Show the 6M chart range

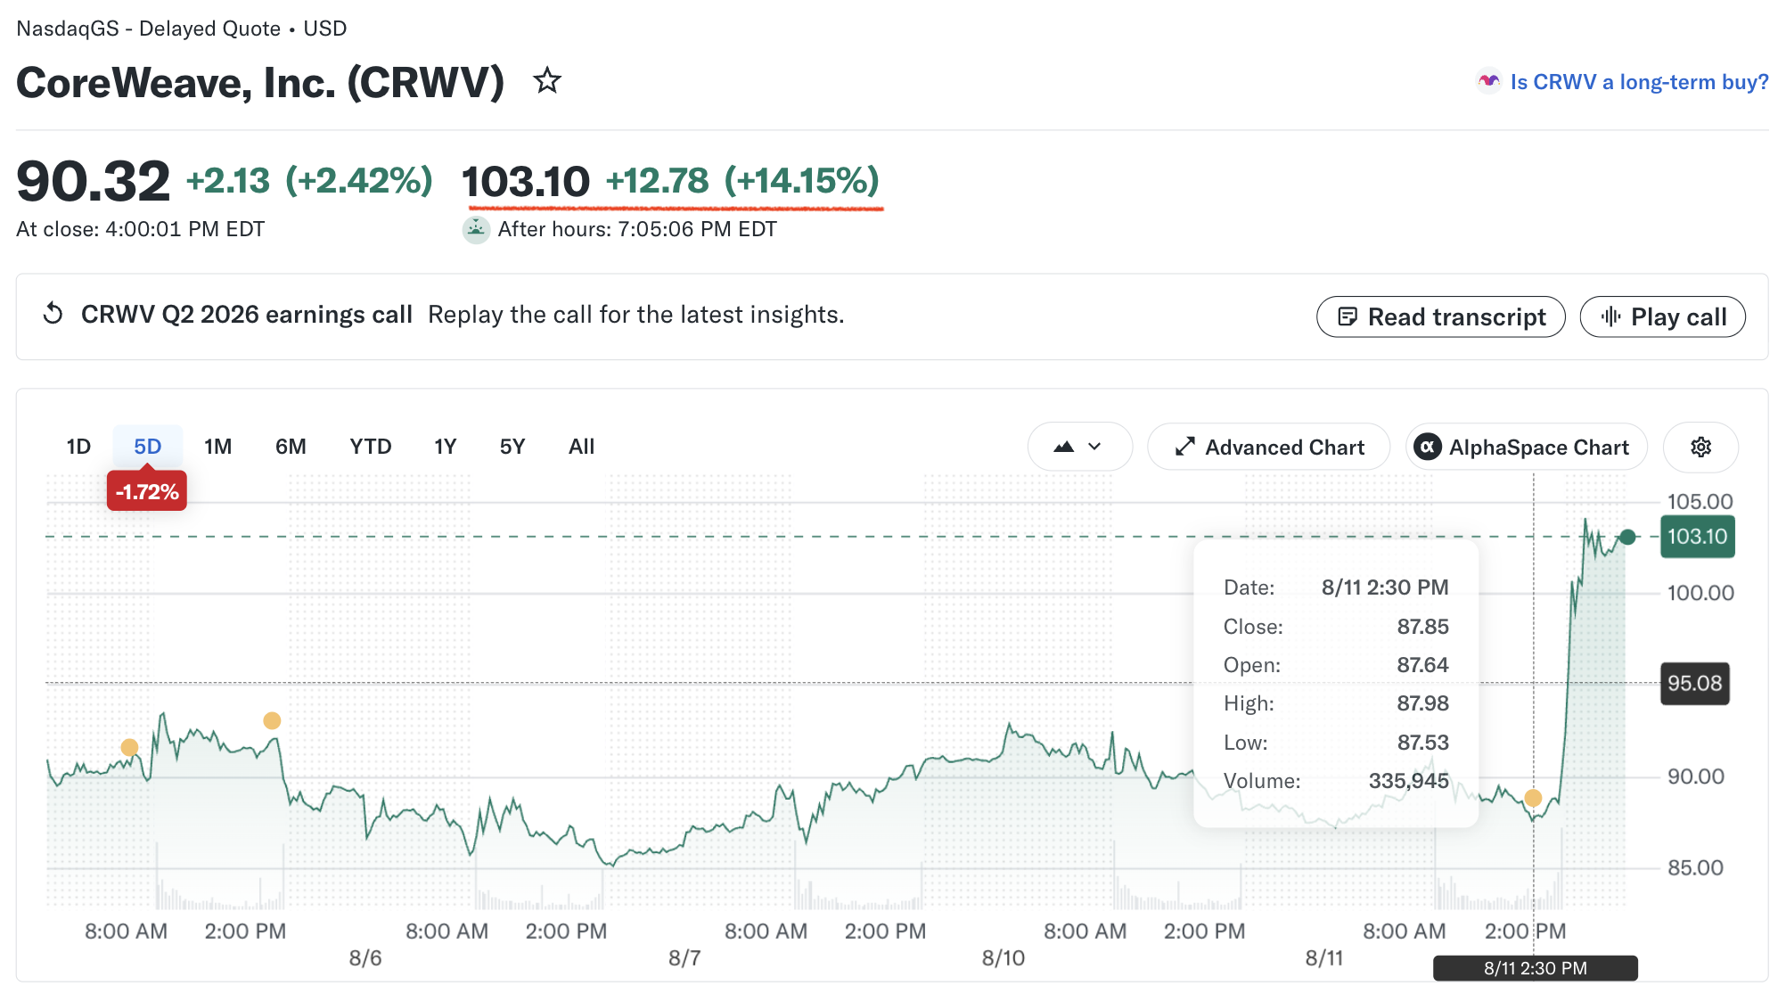[291, 447]
